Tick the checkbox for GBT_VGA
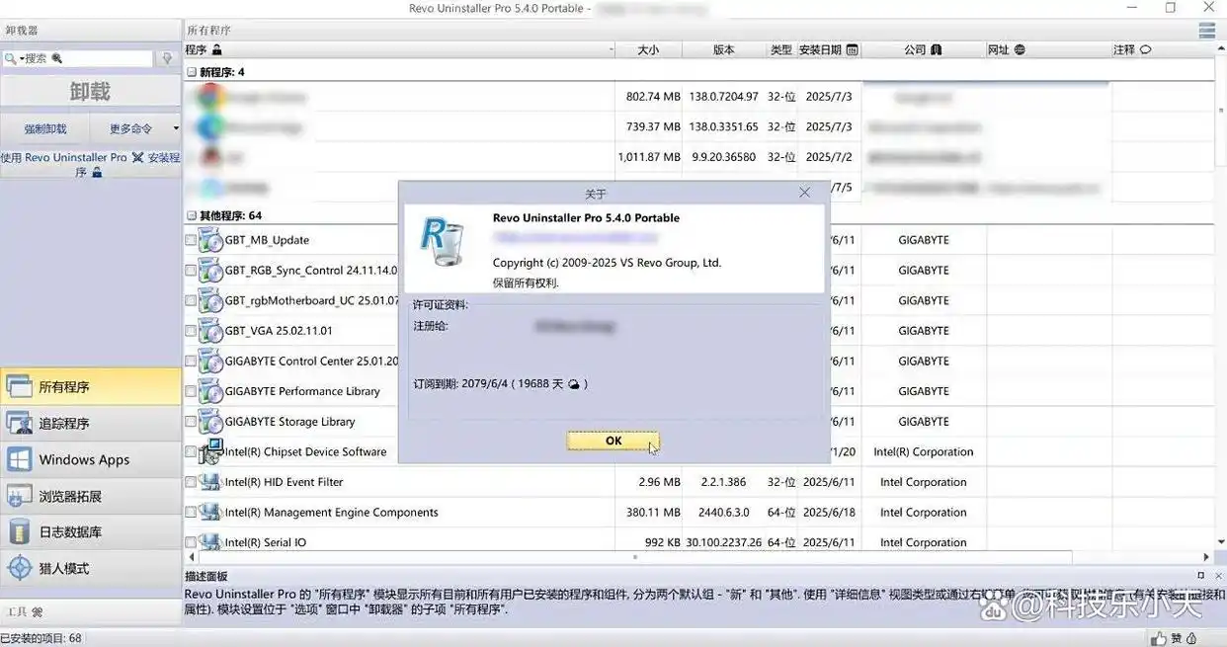 click(x=191, y=331)
